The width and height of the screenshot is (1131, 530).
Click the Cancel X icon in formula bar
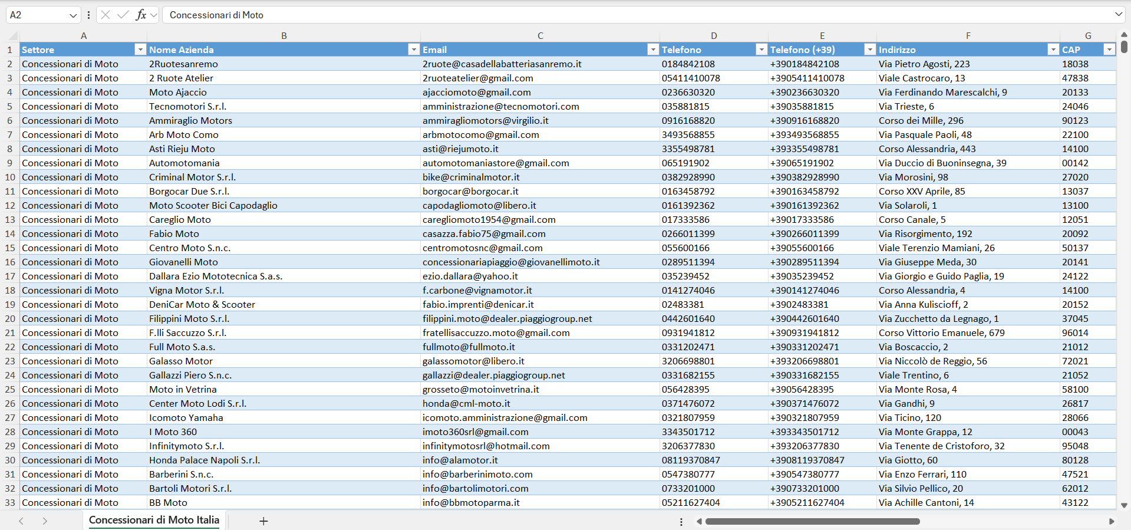click(x=105, y=15)
